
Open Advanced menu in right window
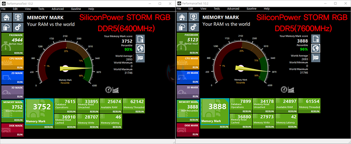[233, 9]
